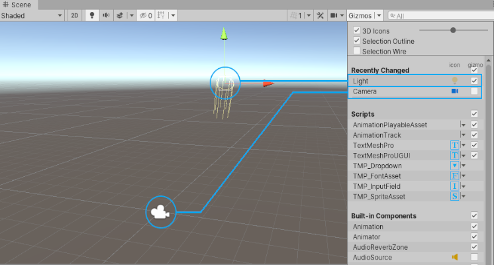Enable the Camera gizmo checkbox
Screen dimensions: 494x265
point(474,91)
